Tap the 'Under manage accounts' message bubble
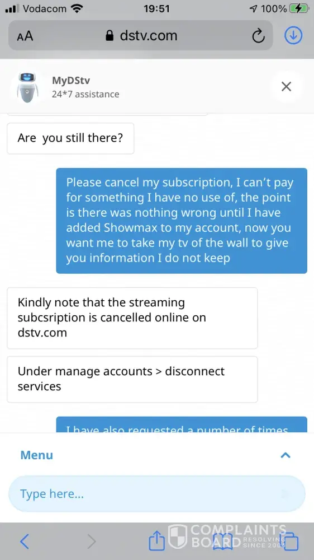 click(x=132, y=379)
